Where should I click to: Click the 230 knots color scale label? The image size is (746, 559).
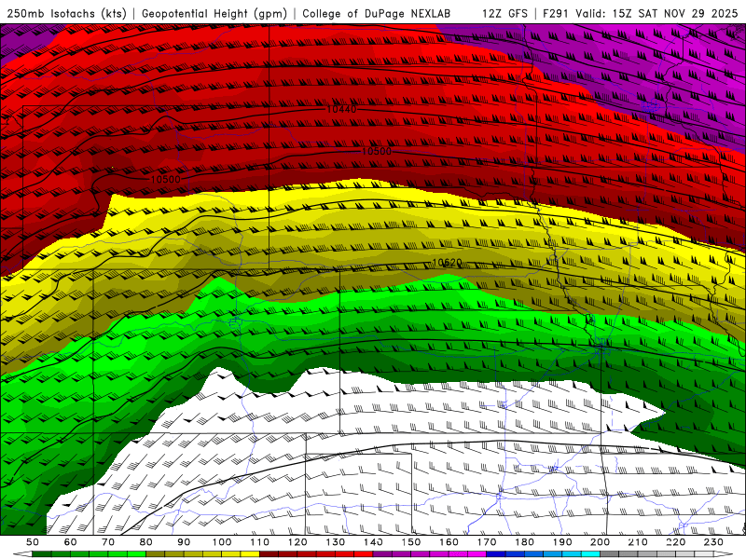[x=713, y=542]
